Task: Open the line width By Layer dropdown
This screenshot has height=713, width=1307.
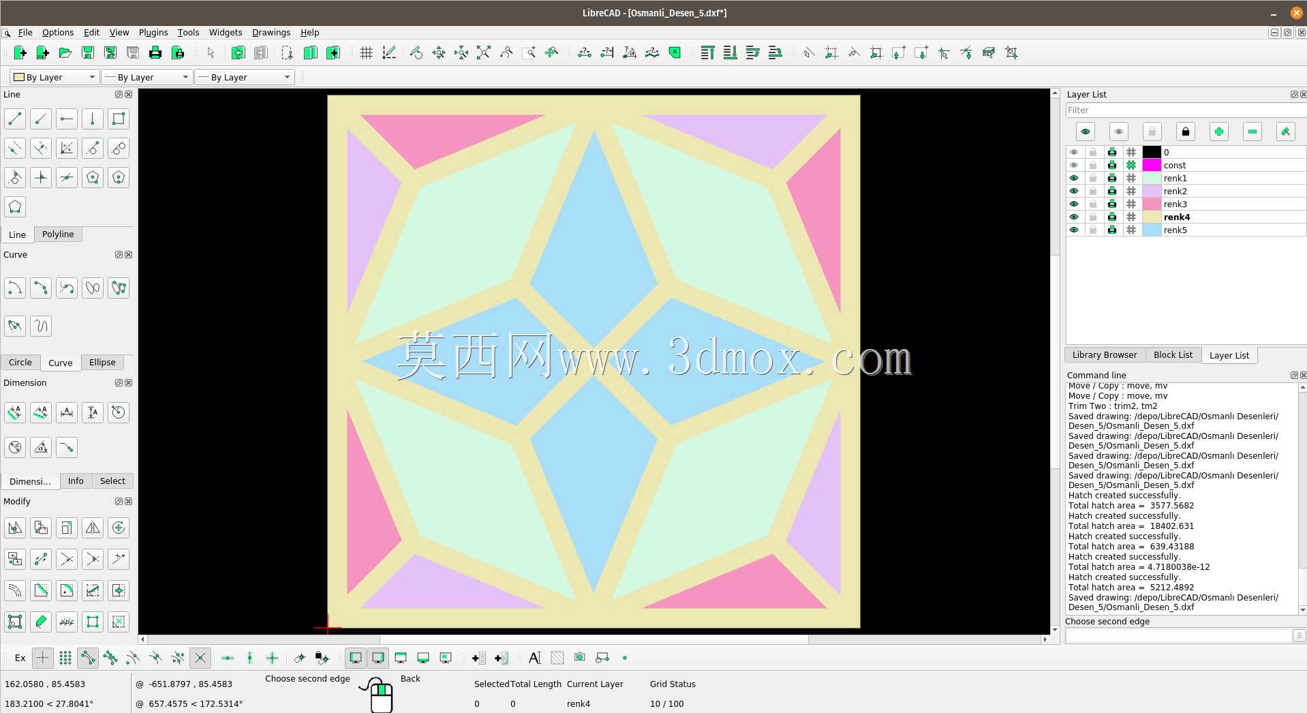Action: click(147, 77)
